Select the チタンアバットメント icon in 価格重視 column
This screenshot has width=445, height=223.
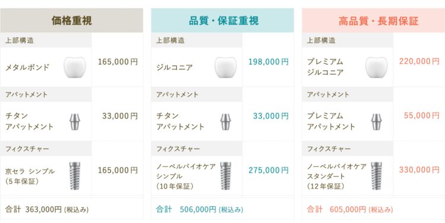coord(75,122)
